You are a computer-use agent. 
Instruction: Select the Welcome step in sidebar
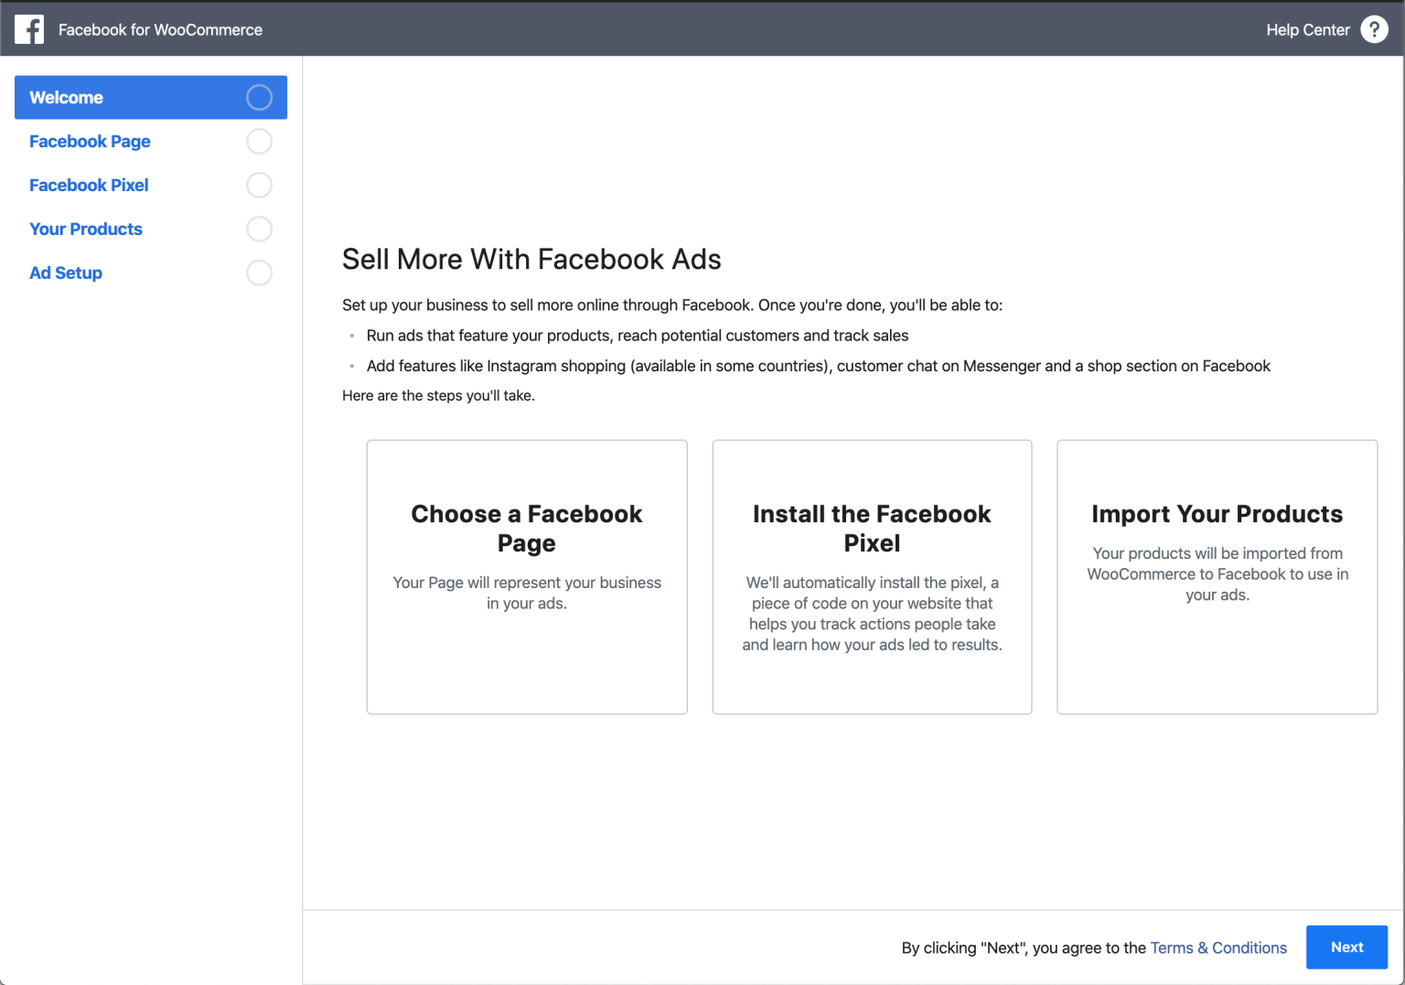pyautogui.click(x=151, y=97)
